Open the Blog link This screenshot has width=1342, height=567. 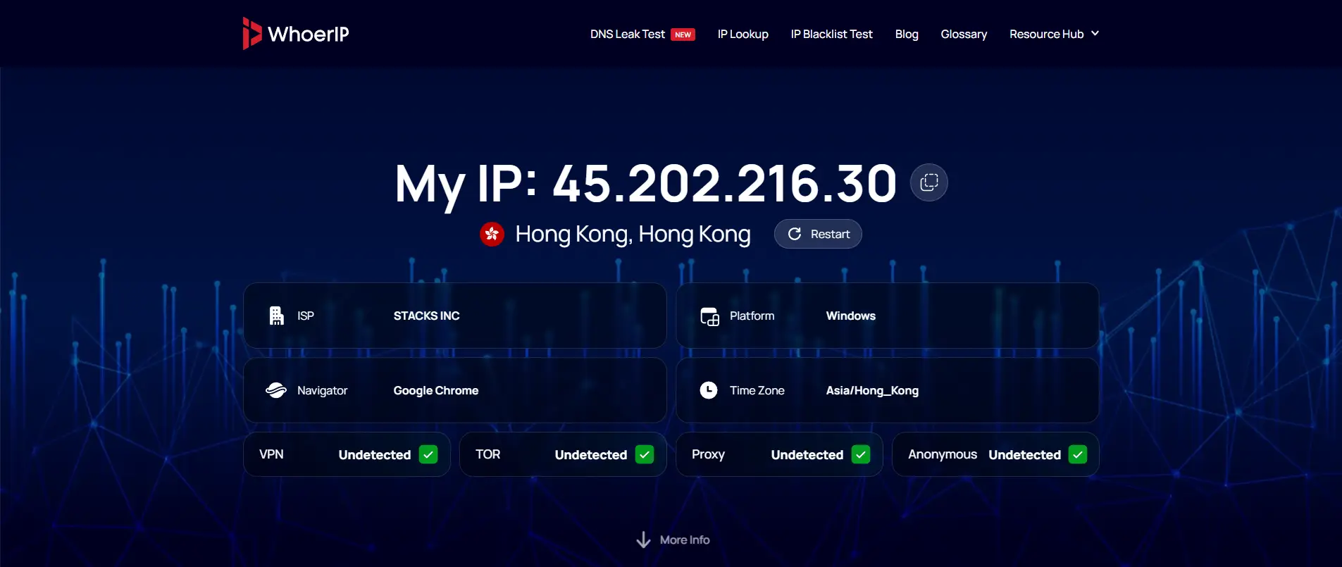pyautogui.click(x=906, y=34)
